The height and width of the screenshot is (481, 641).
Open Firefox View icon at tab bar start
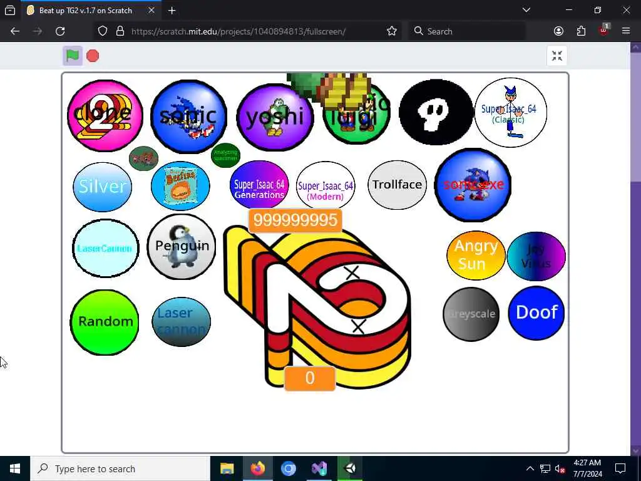click(x=10, y=11)
